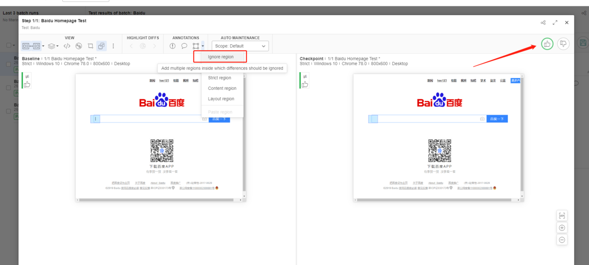Open the view mode dropdown arrow

(43, 46)
